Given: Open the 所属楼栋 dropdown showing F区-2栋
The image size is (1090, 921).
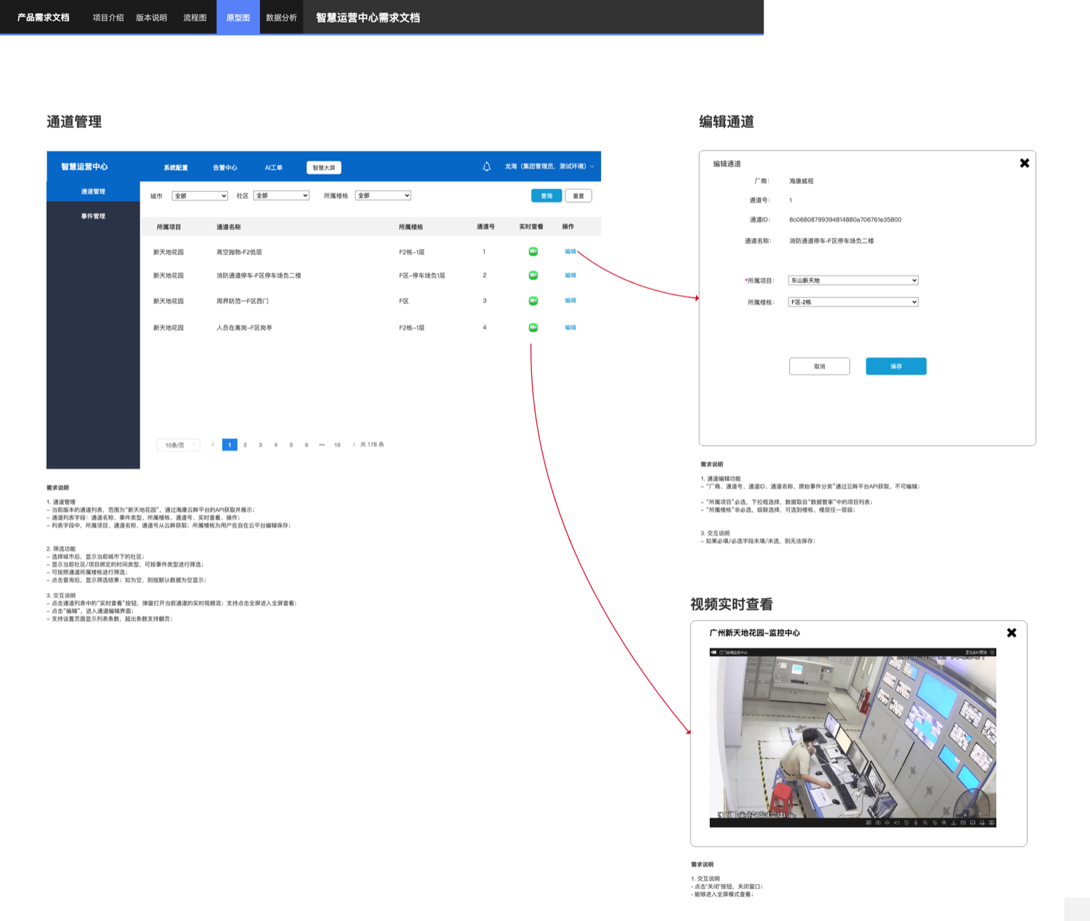Looking at the screenshot, I should coord(853,302).
